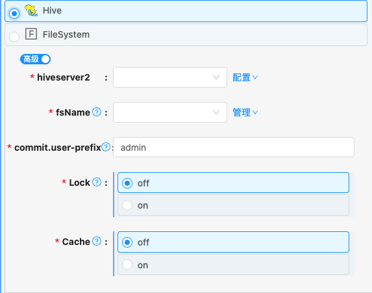Open the fsName help question icon

coord(97,112)
